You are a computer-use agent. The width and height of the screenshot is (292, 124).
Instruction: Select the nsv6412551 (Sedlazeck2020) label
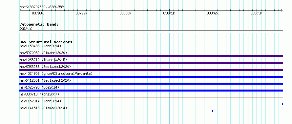pos(45,80)
